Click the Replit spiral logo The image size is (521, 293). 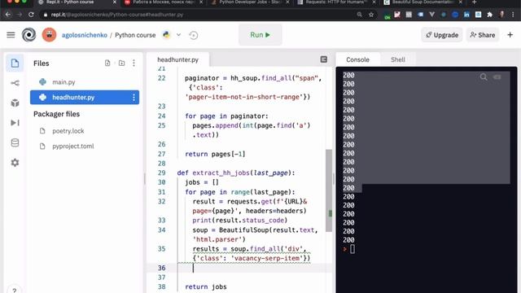tap(29, 35)
